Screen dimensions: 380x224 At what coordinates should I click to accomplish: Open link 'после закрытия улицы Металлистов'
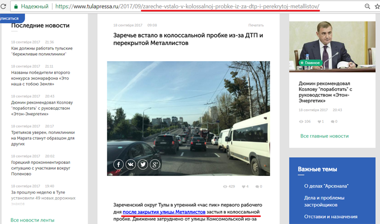click(x=164, y=213)
